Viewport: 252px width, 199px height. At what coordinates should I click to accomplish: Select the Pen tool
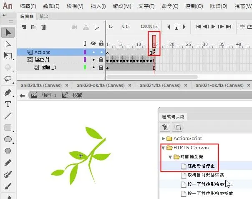coord(8,92)
